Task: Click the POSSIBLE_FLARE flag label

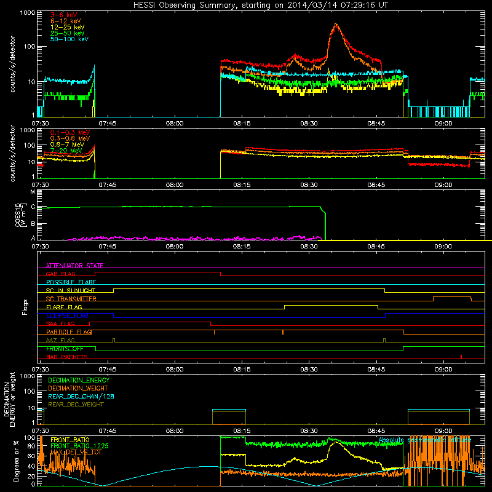Action: [x=71, y=282]
